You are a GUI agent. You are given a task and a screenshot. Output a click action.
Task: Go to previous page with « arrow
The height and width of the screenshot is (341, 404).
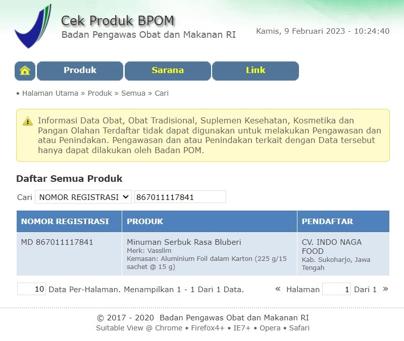pyautogui.click(x=278, y=289)
